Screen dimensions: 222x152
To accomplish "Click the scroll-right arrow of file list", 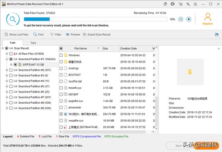I will click(153, 132).
